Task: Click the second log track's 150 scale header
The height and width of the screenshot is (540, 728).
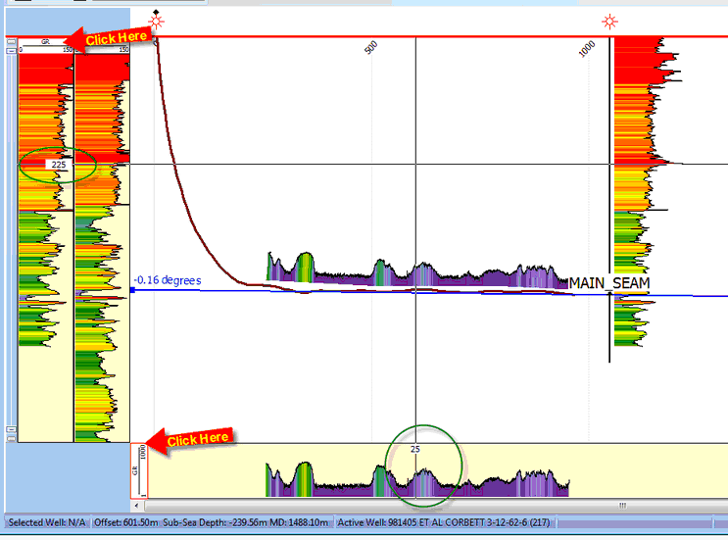Action: [x=103, y=47]
